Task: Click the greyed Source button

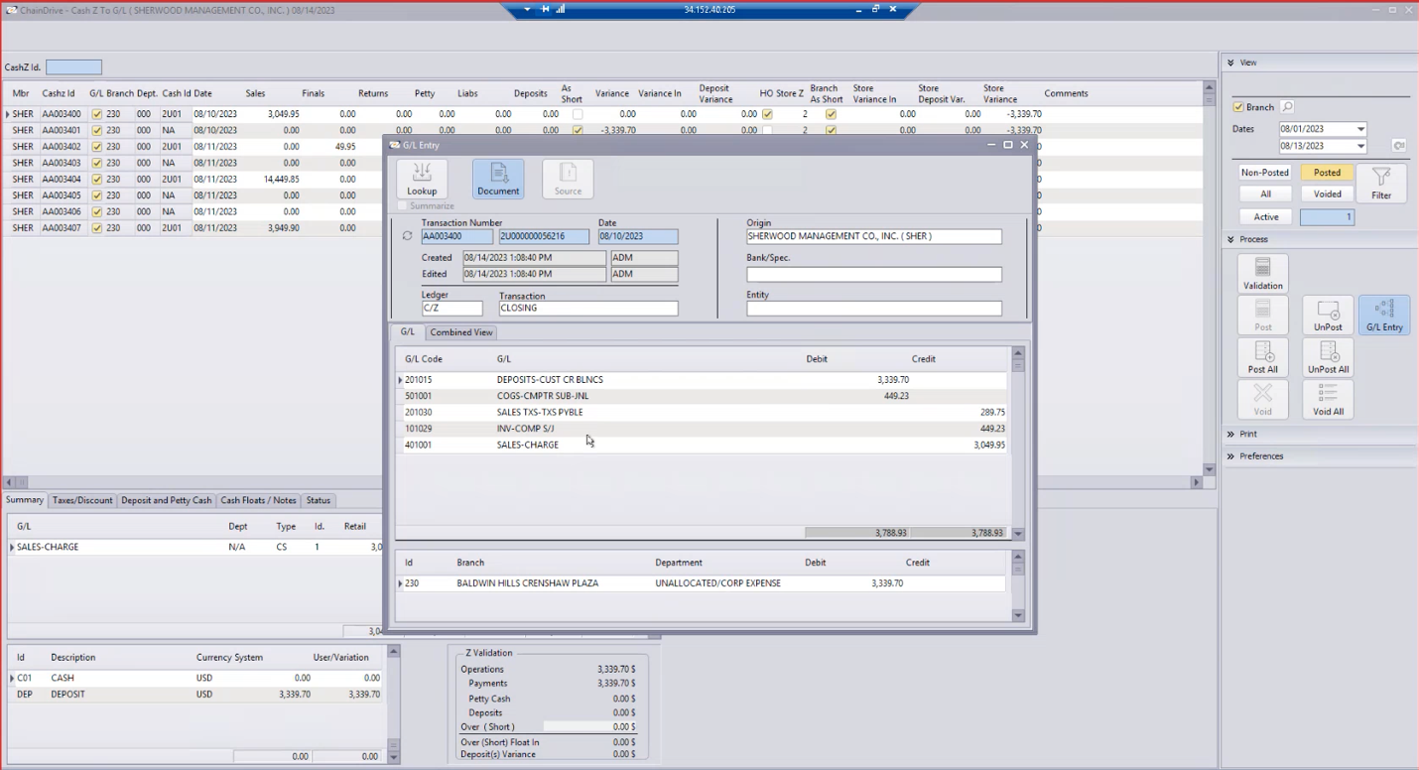Action: pos(568,179)
